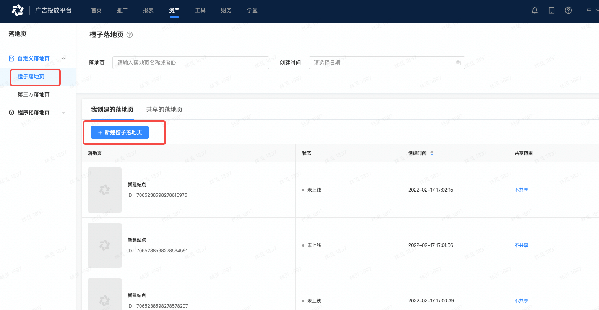Click timestamp 2022-02-17 17:01:56
The width and height of the screenshot is (599, 310).
click(430, 245)
